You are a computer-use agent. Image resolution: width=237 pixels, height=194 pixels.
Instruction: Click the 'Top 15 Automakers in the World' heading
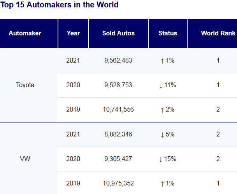coord(59,5)
